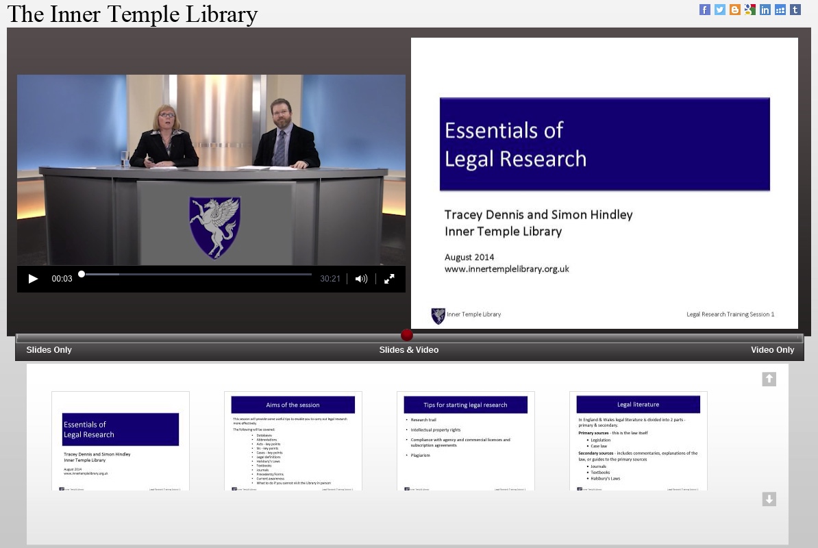Select the Slides & Video layout
Image resolution: width=818 pixels, height=548 pixels.
click(408, 350)
